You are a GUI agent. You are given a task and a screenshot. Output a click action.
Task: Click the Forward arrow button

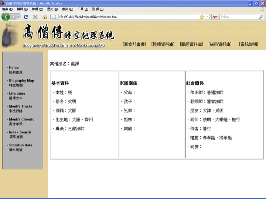(x=14, y=17)
